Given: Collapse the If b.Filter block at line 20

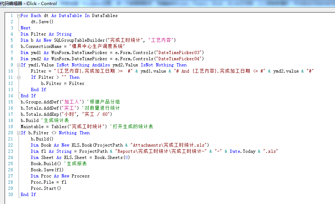Looking at the screenshot, I should point(19,133).
